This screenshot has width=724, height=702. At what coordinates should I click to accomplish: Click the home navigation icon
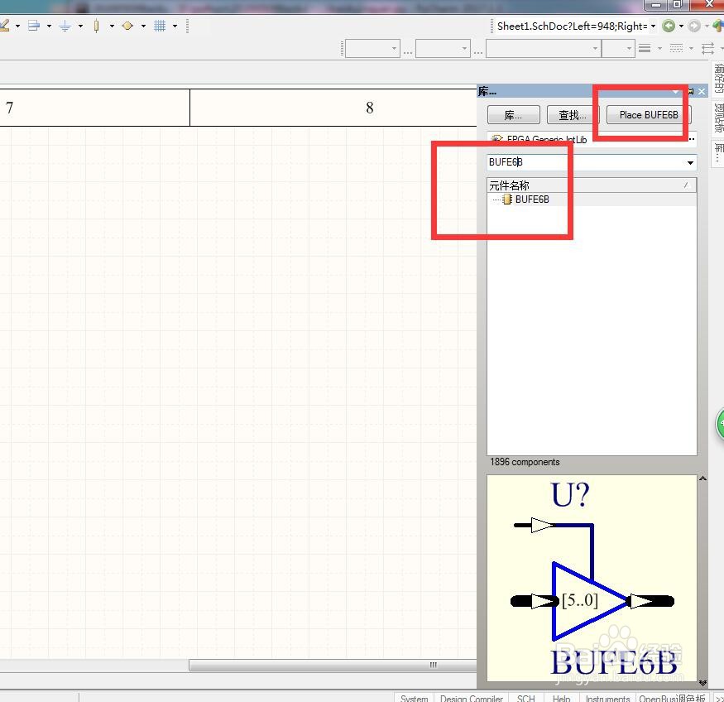pos(718,26)
